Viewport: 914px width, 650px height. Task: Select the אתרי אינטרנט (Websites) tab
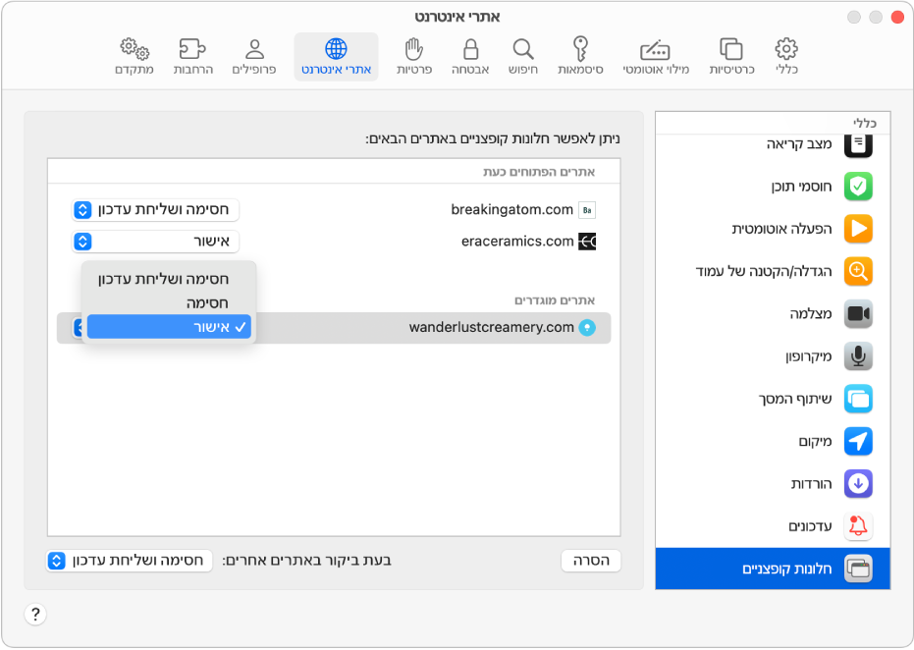pos(337,57)
